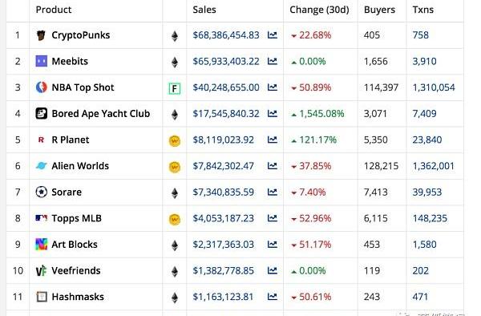Click the Sorare sales amount $7,340,835.59

pos(224,192)
